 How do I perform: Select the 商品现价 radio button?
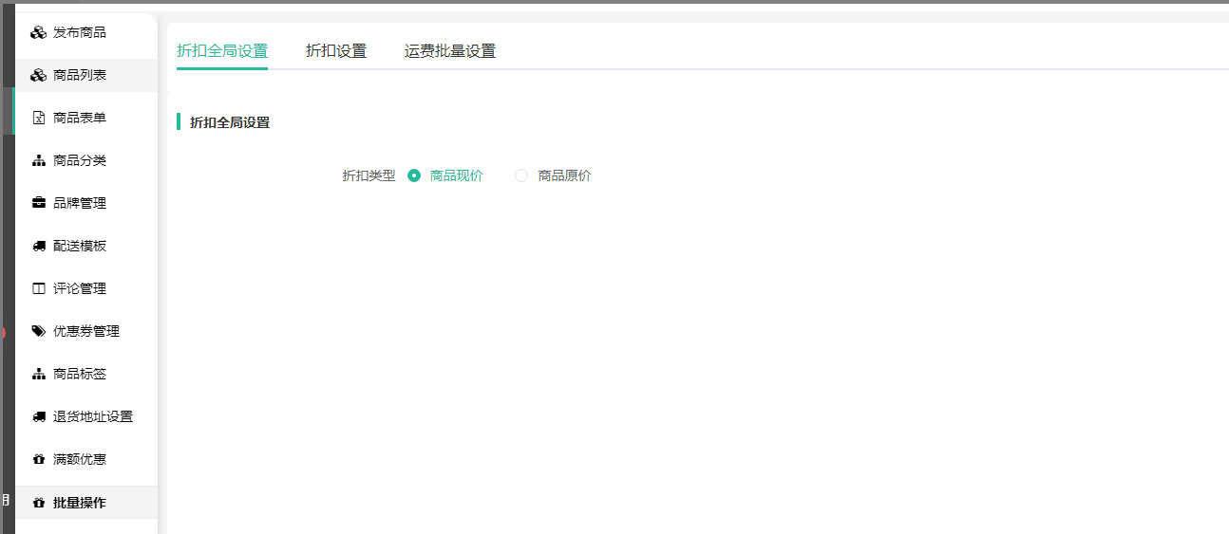pyautogui.click(x=414, y=175)
